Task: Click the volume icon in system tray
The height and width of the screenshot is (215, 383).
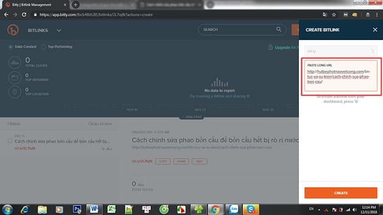Action: coord(354,210)
